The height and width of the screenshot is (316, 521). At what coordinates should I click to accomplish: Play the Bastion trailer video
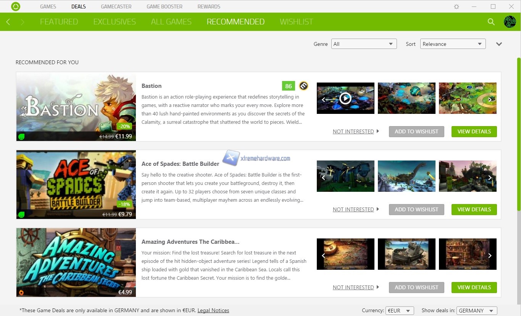345,99
